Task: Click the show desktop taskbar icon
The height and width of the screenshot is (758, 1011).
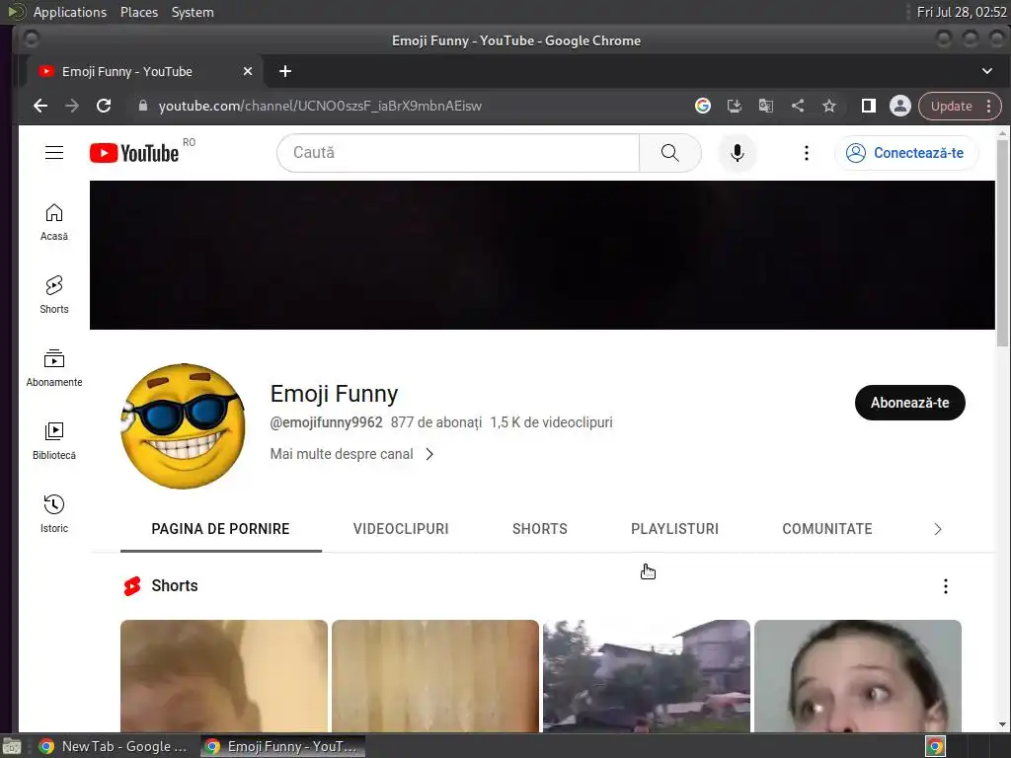Action: [x=12, y=747]
